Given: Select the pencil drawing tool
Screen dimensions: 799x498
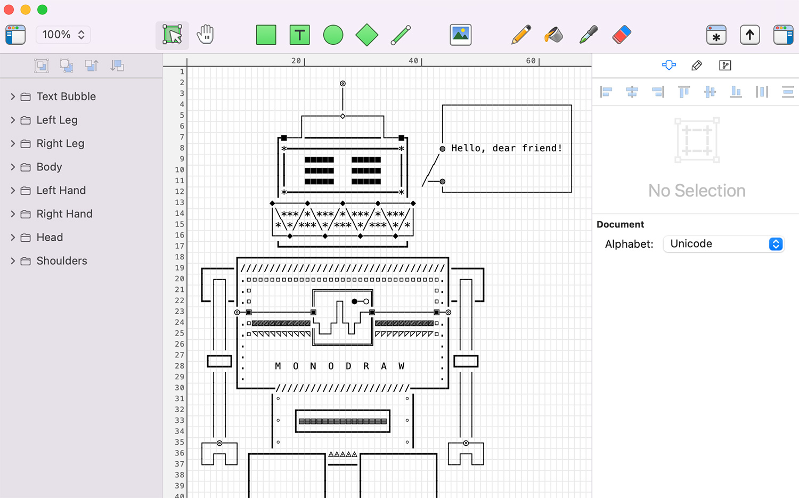Looking at the screenshot, I should coord(521,35).
